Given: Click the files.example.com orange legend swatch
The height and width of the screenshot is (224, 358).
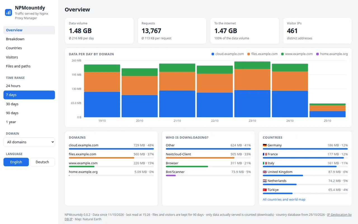Looking at the screenshot, I should click(249, 54).
